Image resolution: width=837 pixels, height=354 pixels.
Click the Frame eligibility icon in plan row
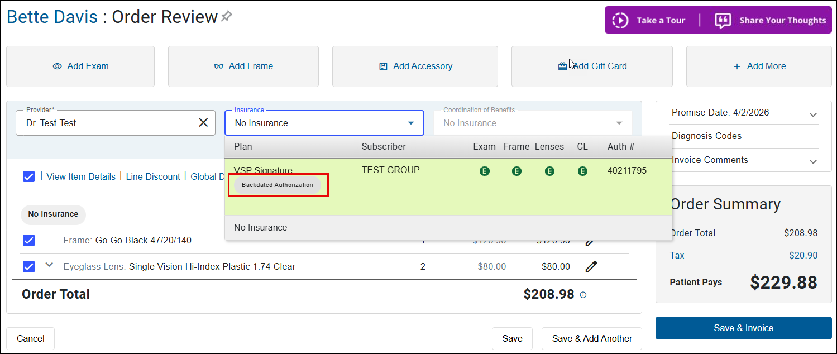coord(516,171)
